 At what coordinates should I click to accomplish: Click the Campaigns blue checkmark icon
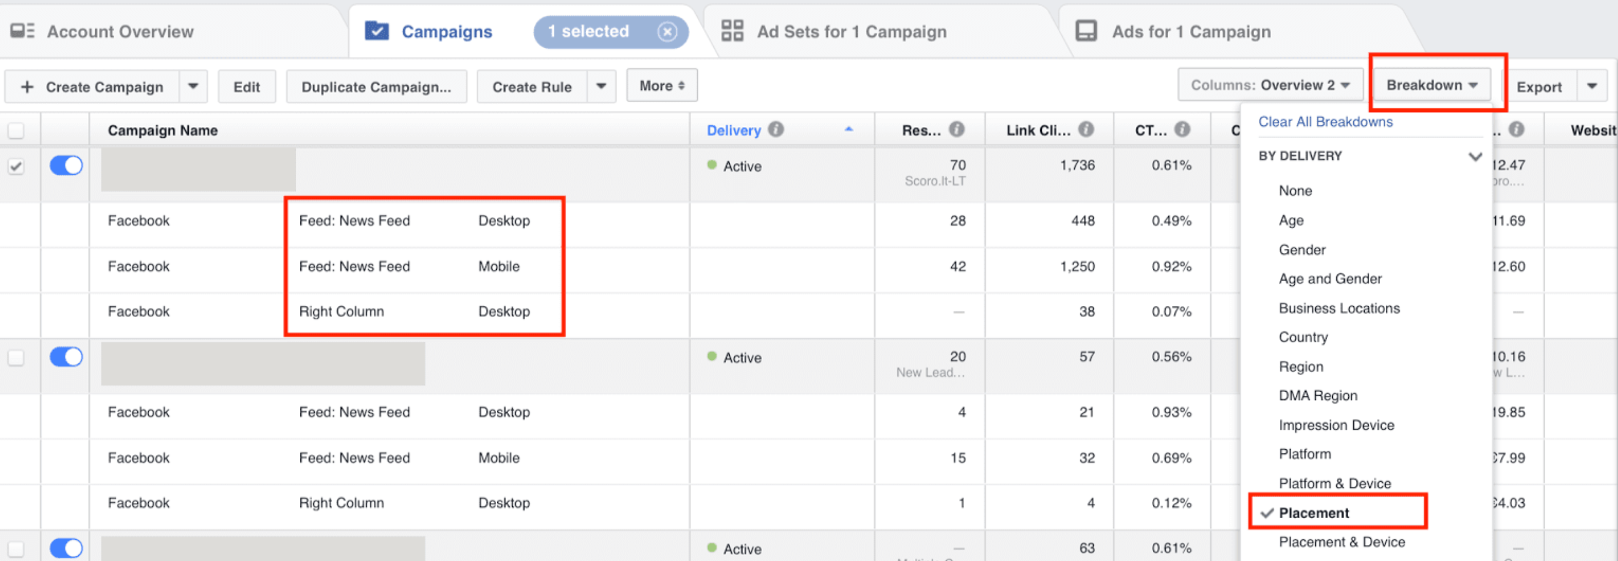coord(377,31)
